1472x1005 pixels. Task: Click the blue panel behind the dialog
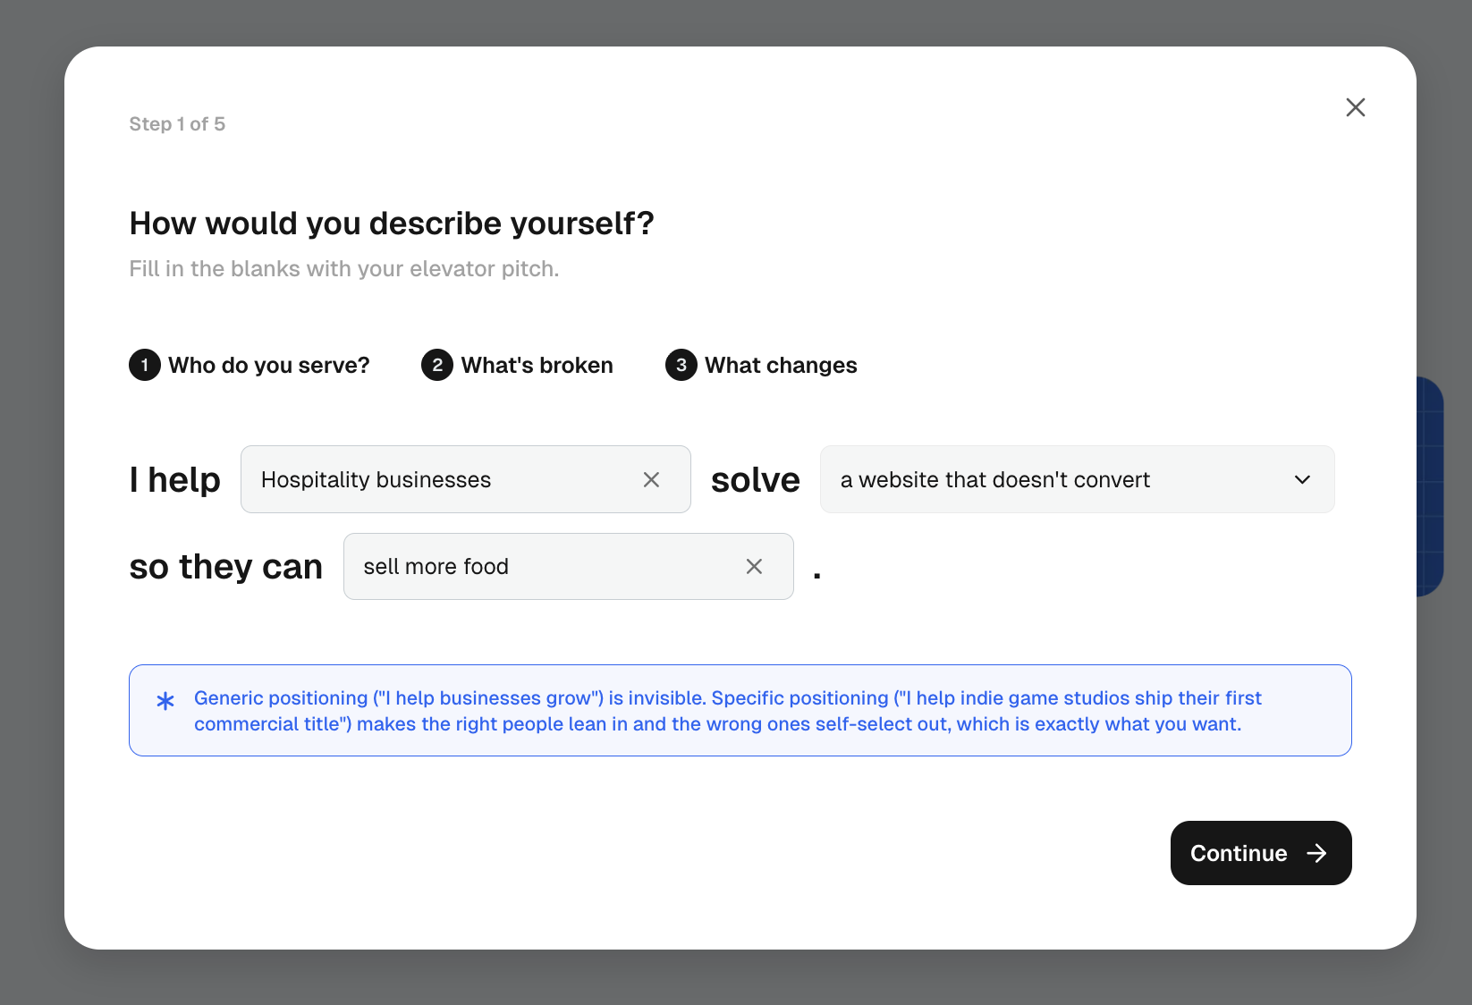pyautogui.click(x=1431, y=486)
